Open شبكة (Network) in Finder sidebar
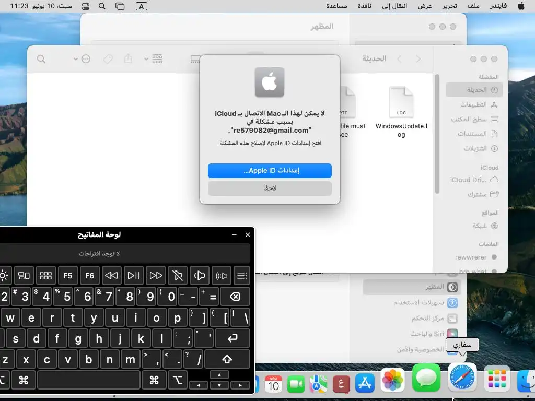This screenshot has height=401, width=535. click(x=474, y=226)
